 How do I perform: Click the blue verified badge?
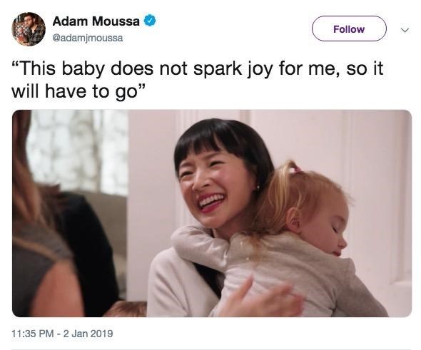[x=151, y=21]
